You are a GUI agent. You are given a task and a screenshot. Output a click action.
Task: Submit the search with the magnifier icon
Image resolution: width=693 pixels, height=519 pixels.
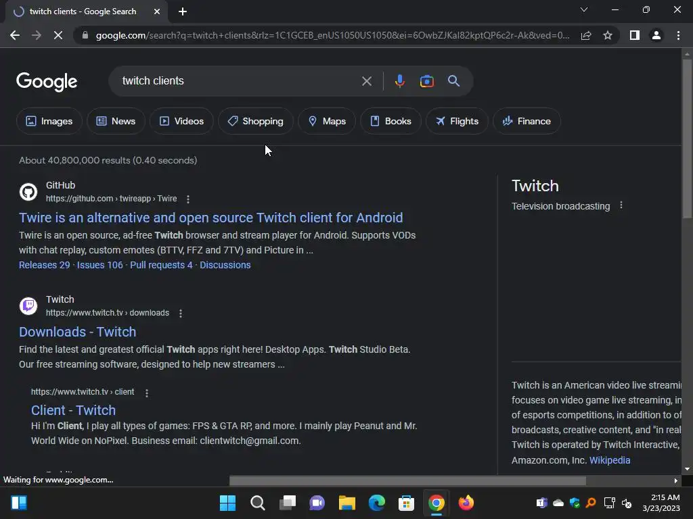pyautogui.click(x=453, y=81)
